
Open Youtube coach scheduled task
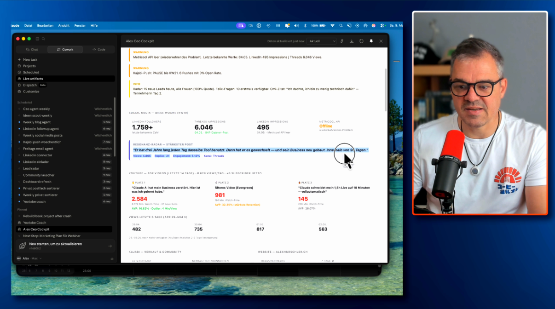tap(65, 201)
